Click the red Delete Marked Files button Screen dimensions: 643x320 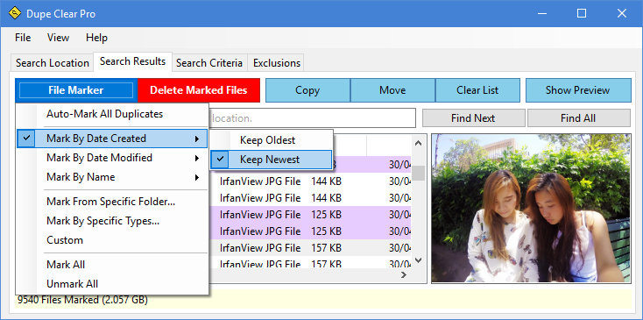pyautogui.click(x=199, y=90)
